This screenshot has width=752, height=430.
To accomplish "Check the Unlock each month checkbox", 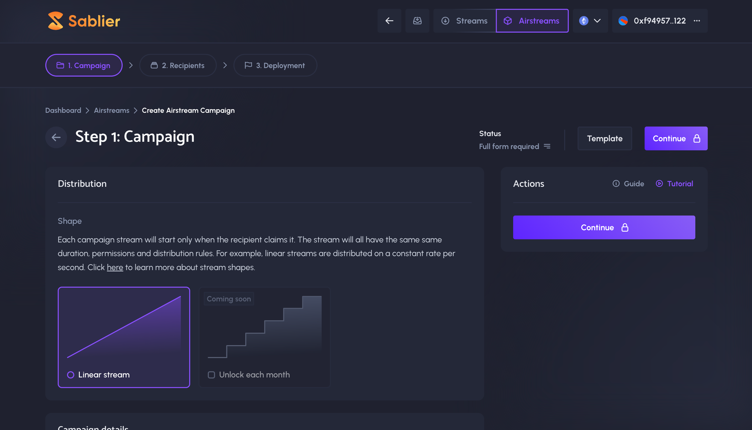I will (211, 375).
